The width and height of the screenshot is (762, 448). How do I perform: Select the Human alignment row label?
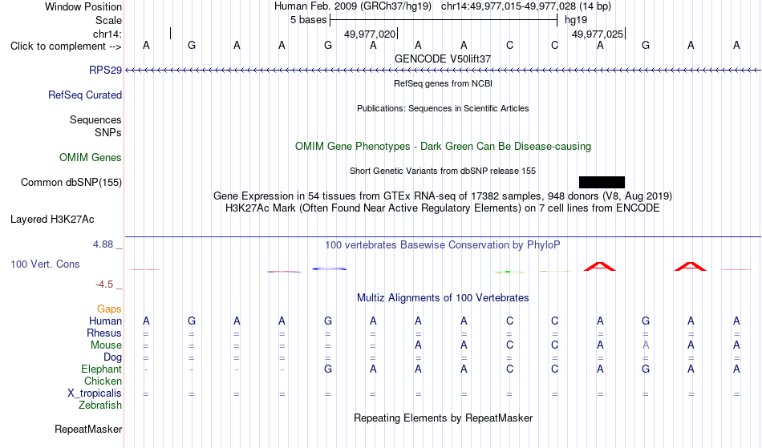pyautogui.click(x=105, y=321)
